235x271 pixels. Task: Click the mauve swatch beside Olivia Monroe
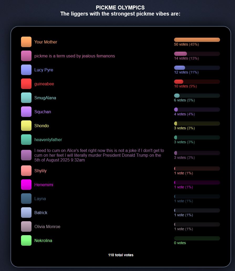tap(26, 226)
